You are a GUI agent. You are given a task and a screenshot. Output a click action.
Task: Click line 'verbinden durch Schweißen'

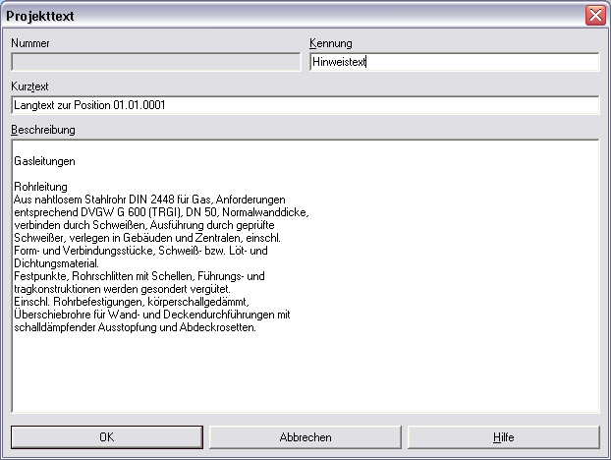coord(144,225)
